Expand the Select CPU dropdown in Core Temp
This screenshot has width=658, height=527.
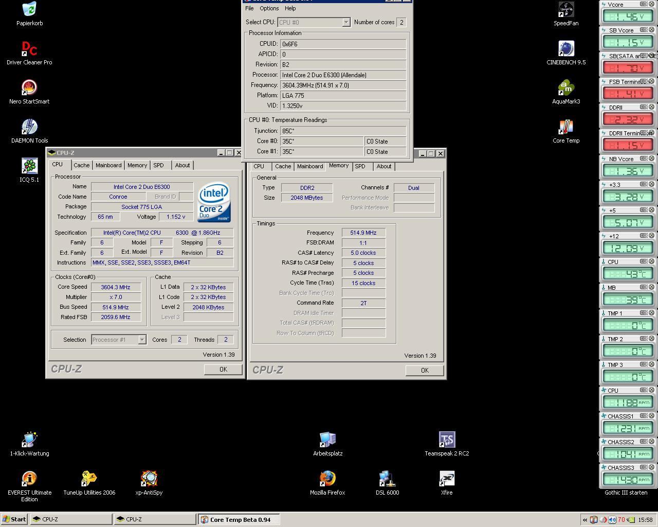pos(346,22)
